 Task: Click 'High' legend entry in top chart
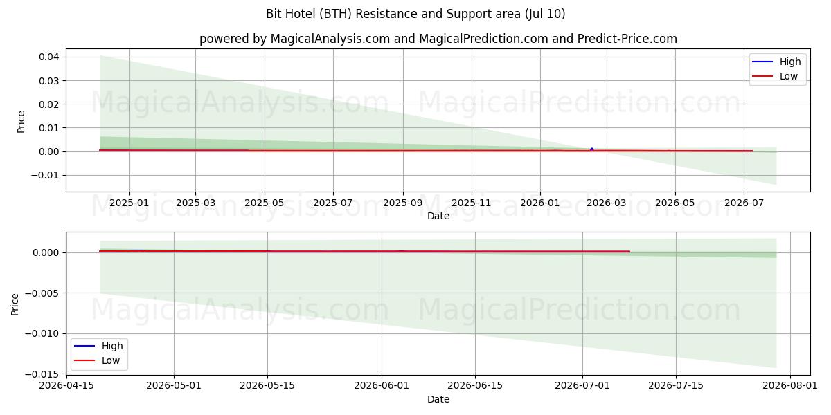pos(790,62)
